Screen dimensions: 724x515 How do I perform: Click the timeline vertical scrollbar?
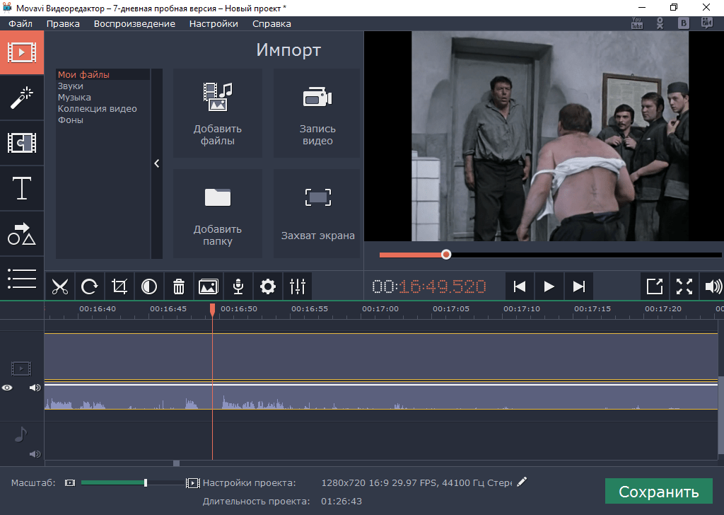tap(721, 415)
